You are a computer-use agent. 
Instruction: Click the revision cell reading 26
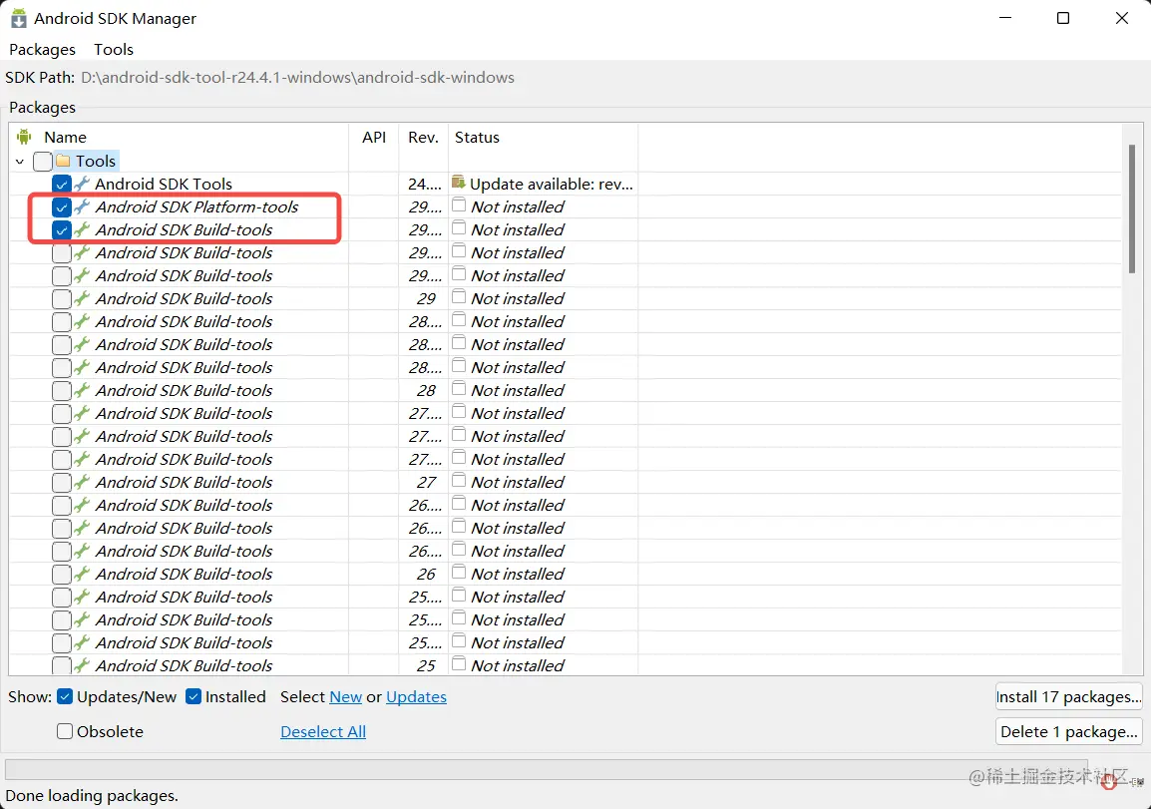(x=426, y=575)
